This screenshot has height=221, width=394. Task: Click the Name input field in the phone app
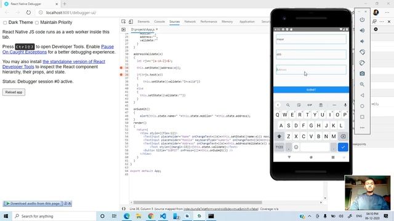(311, 39)
